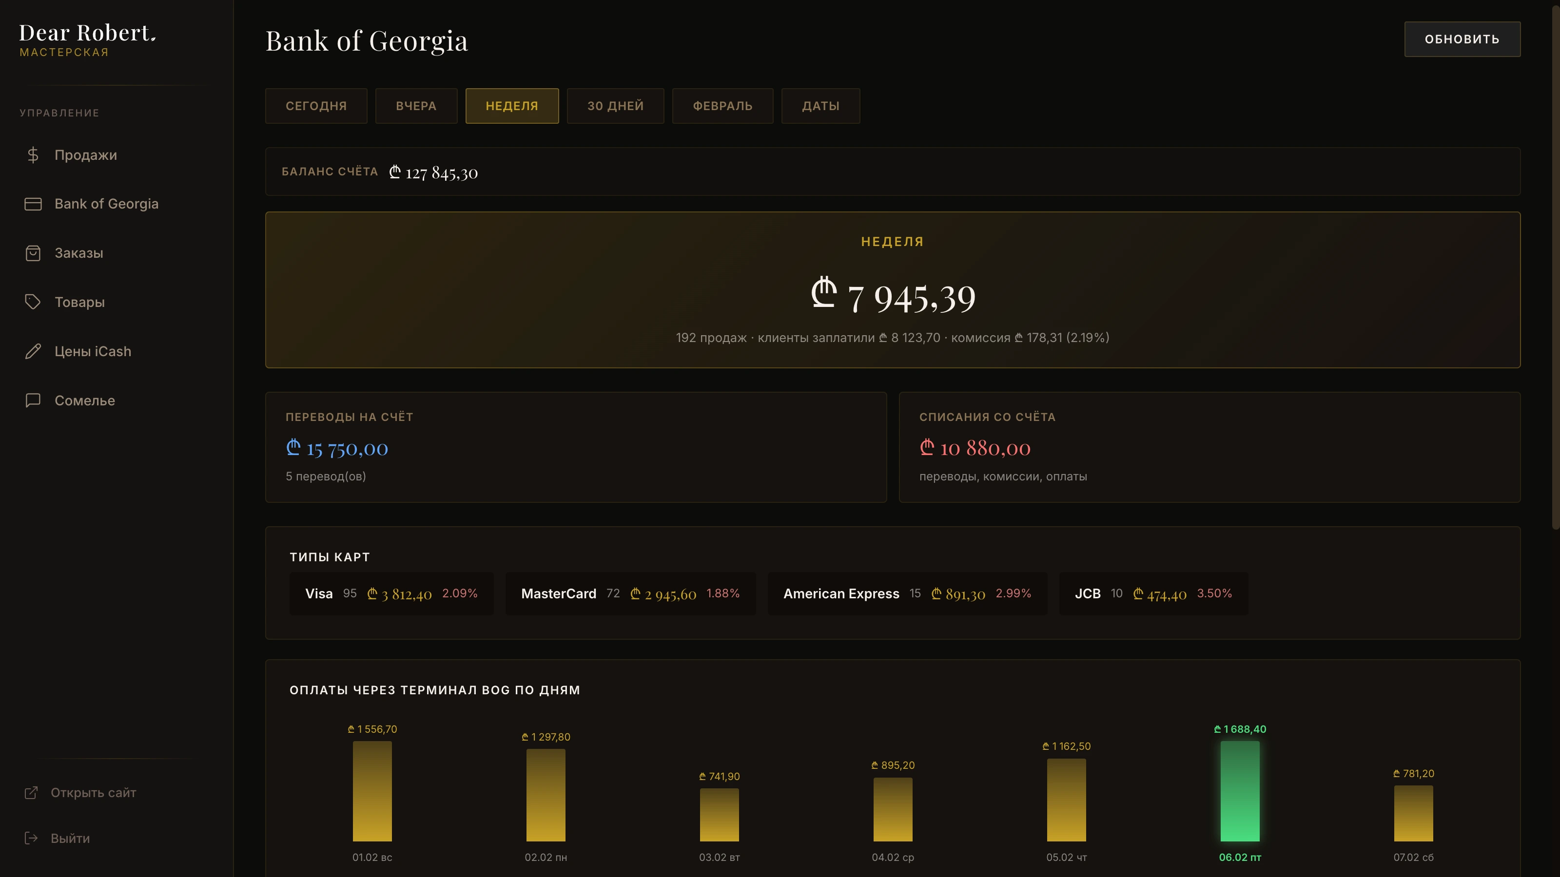Click the Dear Robert logo title
This screenshot has height=877, width=1560.
click(88, 33)
